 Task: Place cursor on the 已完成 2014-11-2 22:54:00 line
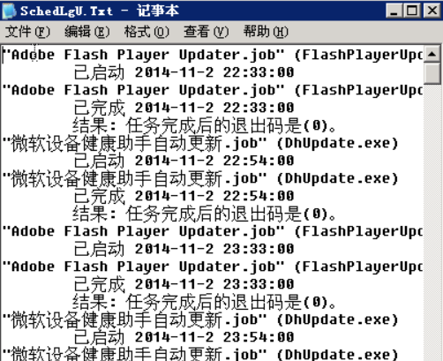coord(184,196)
